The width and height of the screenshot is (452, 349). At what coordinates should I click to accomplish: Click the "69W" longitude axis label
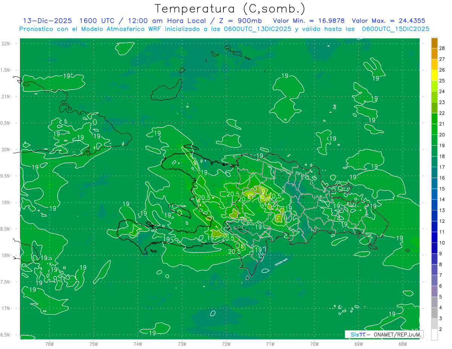(359, 344)
